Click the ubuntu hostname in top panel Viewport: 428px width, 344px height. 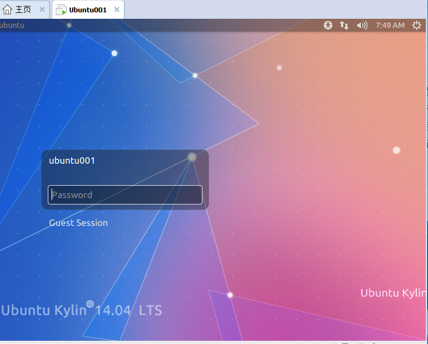(12, 25)
